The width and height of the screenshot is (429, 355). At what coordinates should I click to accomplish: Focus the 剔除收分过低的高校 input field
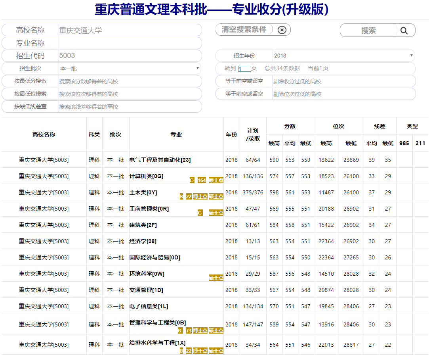coord(344,81)
